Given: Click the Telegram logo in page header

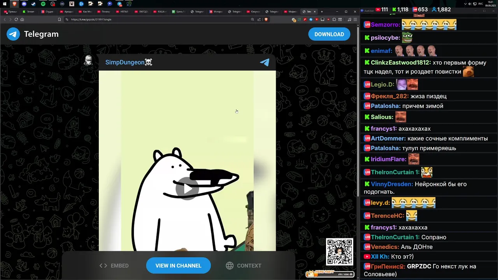Looking at the screenshot, I should 13,34.
